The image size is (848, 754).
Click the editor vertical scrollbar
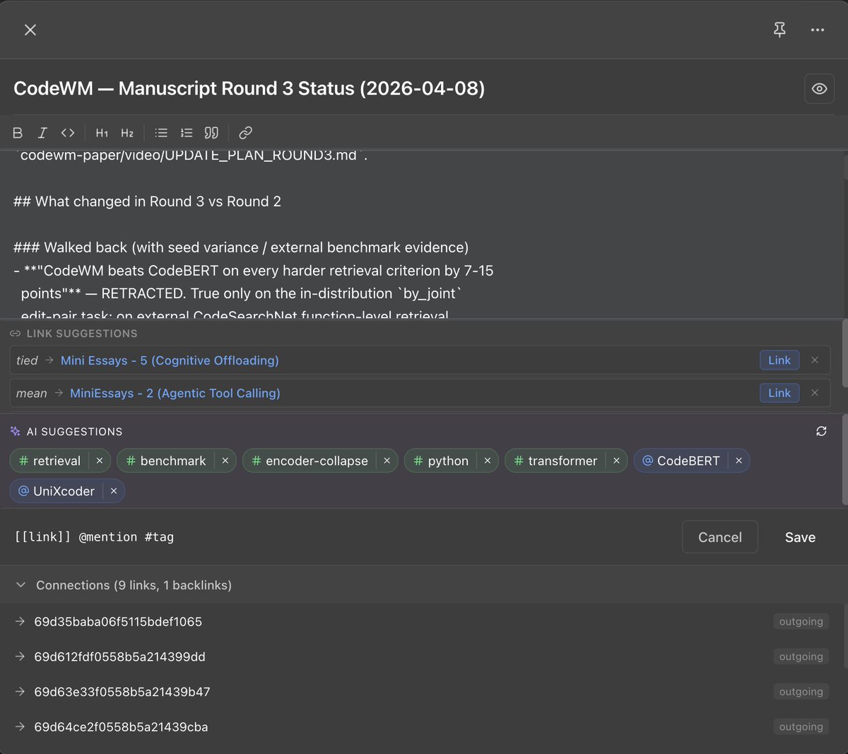845,166
